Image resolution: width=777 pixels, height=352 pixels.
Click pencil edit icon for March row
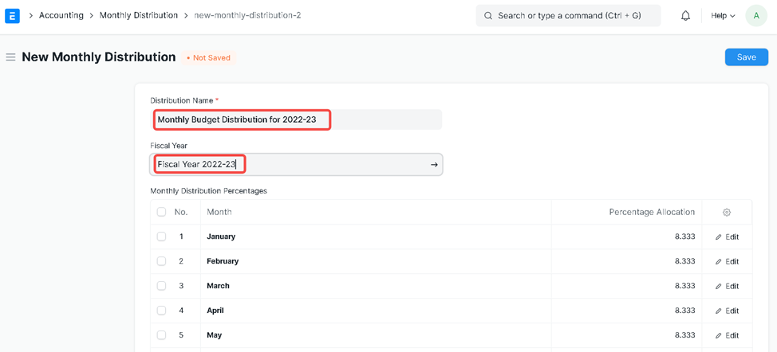719,287
